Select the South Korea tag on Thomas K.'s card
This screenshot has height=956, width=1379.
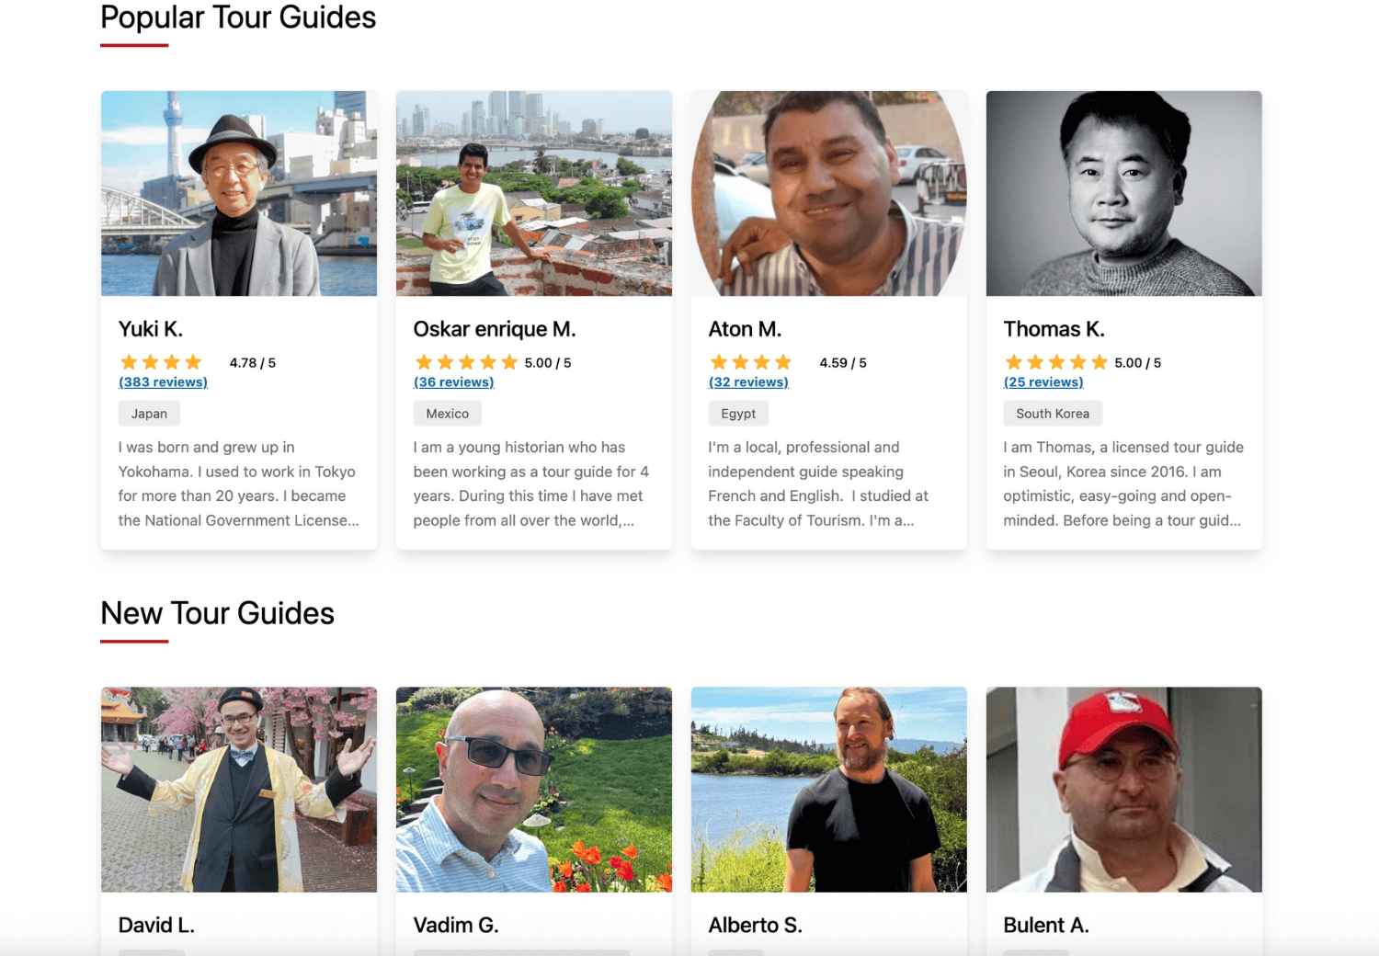[x=1053, y=413]
